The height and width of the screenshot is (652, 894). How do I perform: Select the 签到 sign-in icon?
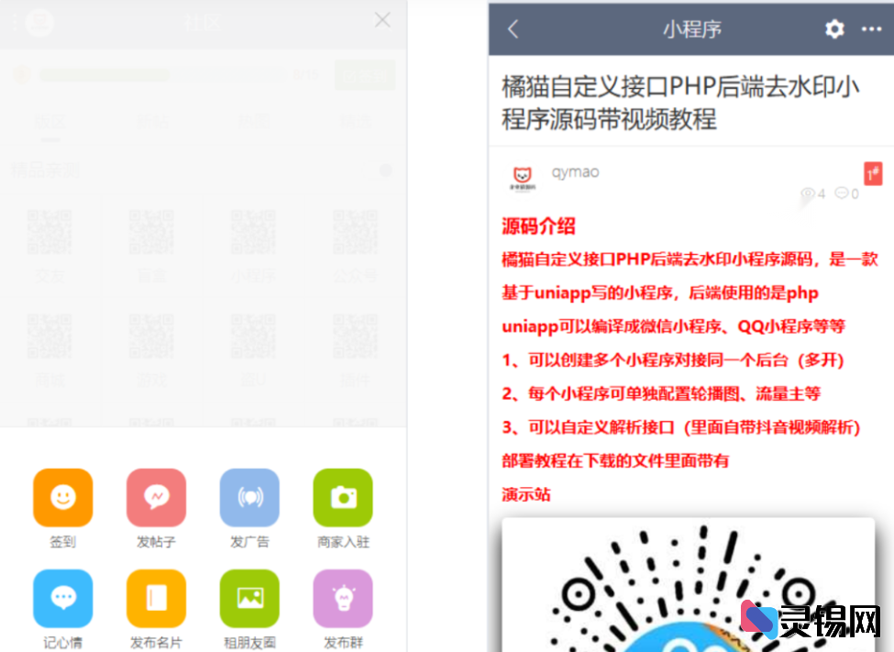pyautogui.click(x=62, y=499)
